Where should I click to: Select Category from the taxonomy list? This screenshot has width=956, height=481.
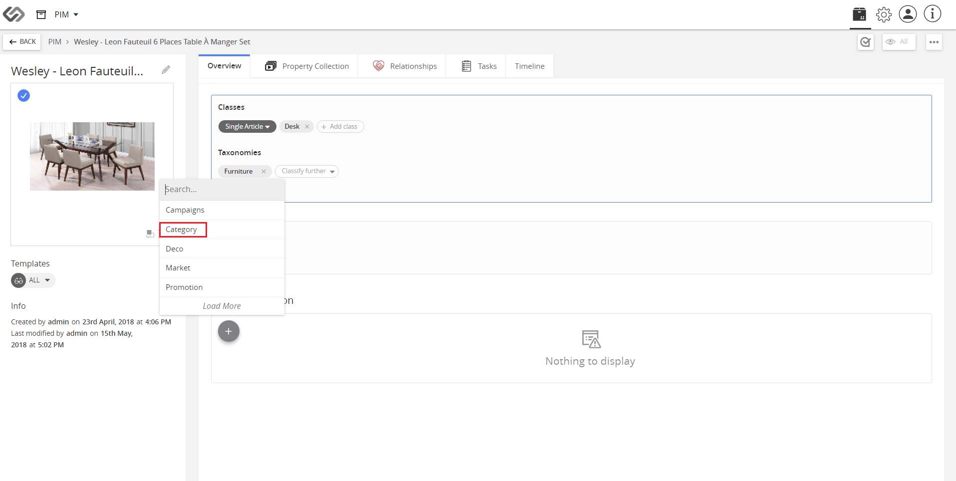click(x=222, y=230)
